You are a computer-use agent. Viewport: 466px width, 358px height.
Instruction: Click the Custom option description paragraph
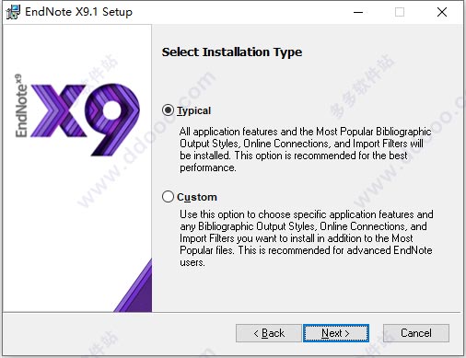click(307, 238)
